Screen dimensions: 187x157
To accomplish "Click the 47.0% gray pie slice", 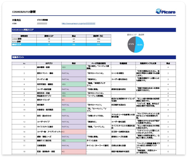I will tap(131, 44).
